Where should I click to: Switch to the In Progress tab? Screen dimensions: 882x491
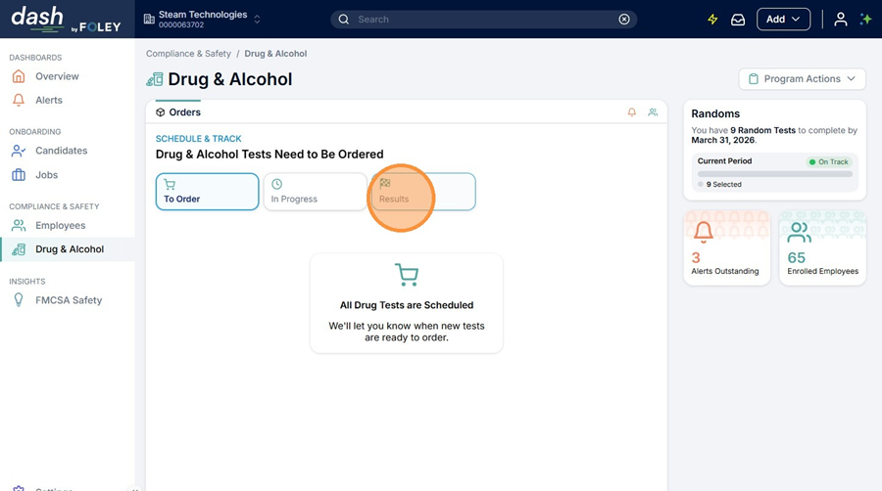point(315,192)
